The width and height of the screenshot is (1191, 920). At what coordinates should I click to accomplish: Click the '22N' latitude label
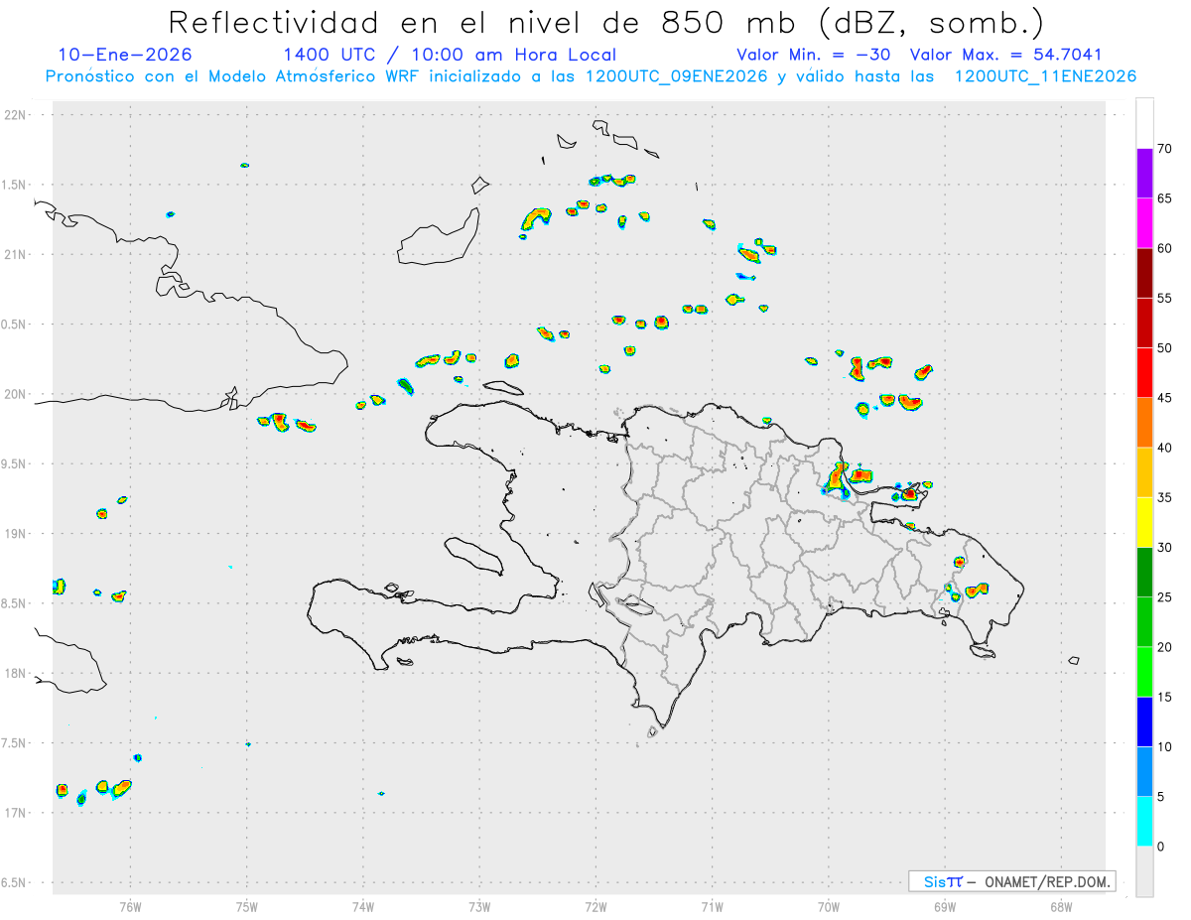(17, 115)
